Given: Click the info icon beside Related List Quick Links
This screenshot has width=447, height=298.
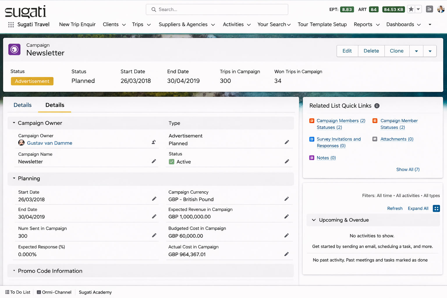Looking at the screenshot, I should [x=377, y=106].
